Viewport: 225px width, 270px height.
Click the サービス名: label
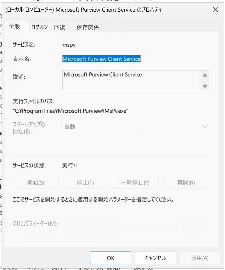coord(24,45)
